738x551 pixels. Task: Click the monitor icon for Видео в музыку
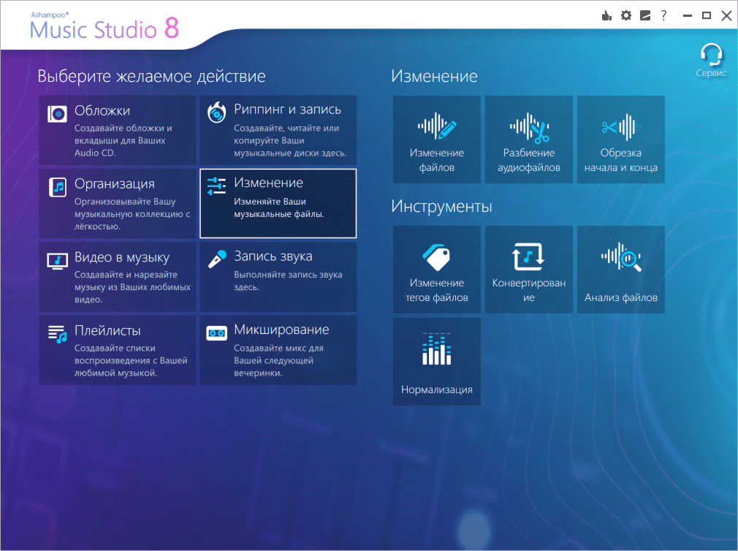pos(58,261)
